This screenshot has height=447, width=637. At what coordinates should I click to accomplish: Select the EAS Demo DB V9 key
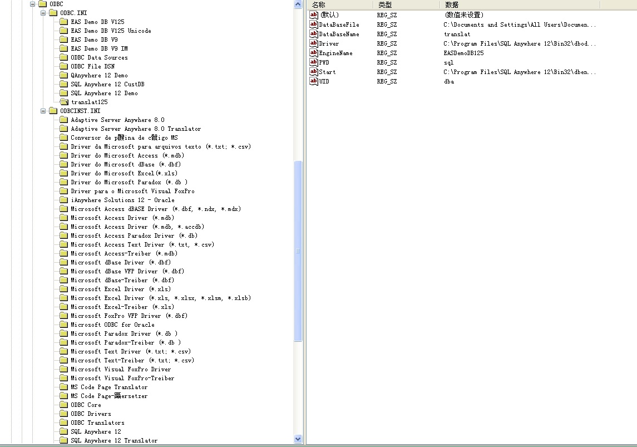click(94, 40)
